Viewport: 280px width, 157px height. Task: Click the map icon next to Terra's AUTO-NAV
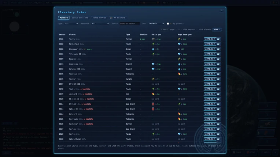point(218,39)
